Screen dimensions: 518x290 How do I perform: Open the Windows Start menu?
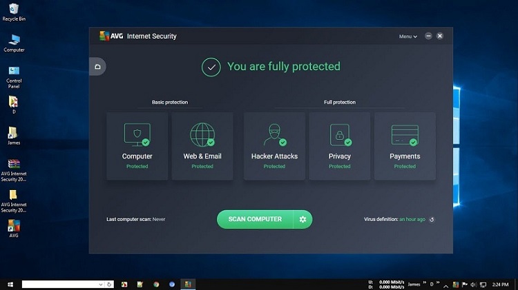(10, 284)
